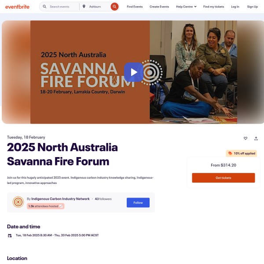Open the Indigenous Carbon Industry Network organizer link

(60, 199)
